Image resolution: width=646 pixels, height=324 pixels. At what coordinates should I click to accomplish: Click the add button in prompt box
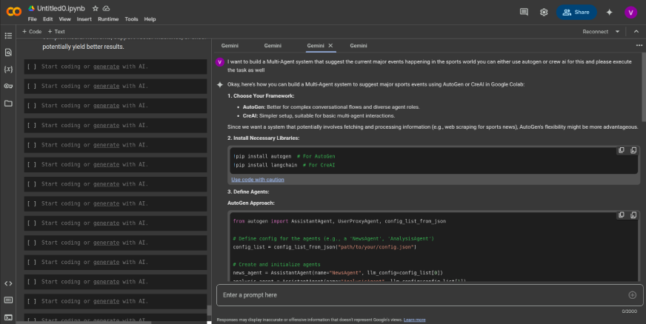pos(633,295)
